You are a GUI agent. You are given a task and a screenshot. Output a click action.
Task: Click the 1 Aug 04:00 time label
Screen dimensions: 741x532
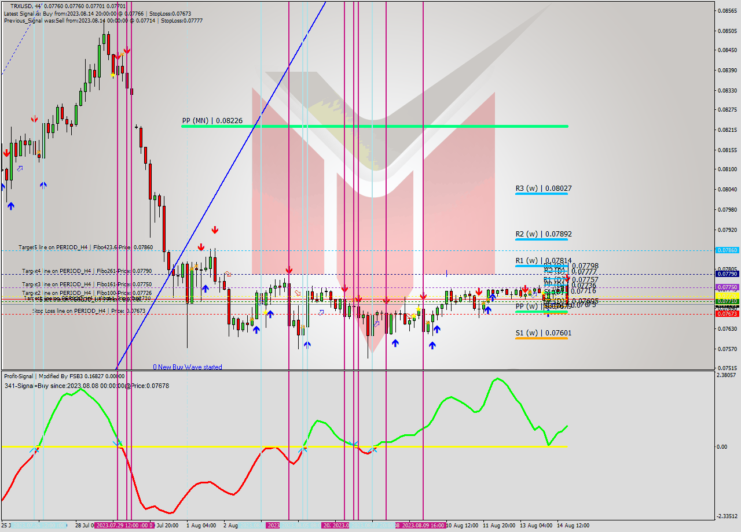click(201, 526)
